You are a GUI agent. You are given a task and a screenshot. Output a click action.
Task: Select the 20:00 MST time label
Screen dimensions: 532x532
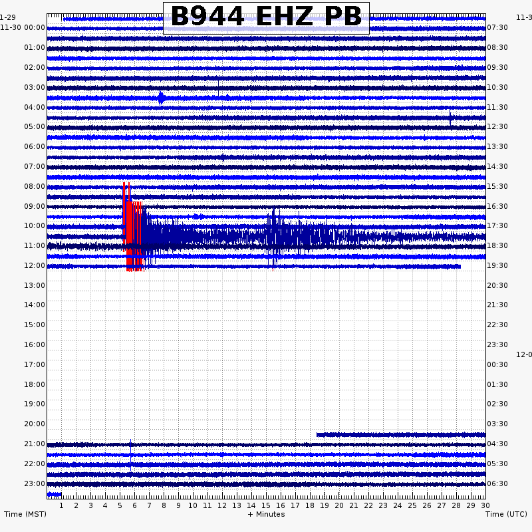point(35,424)
